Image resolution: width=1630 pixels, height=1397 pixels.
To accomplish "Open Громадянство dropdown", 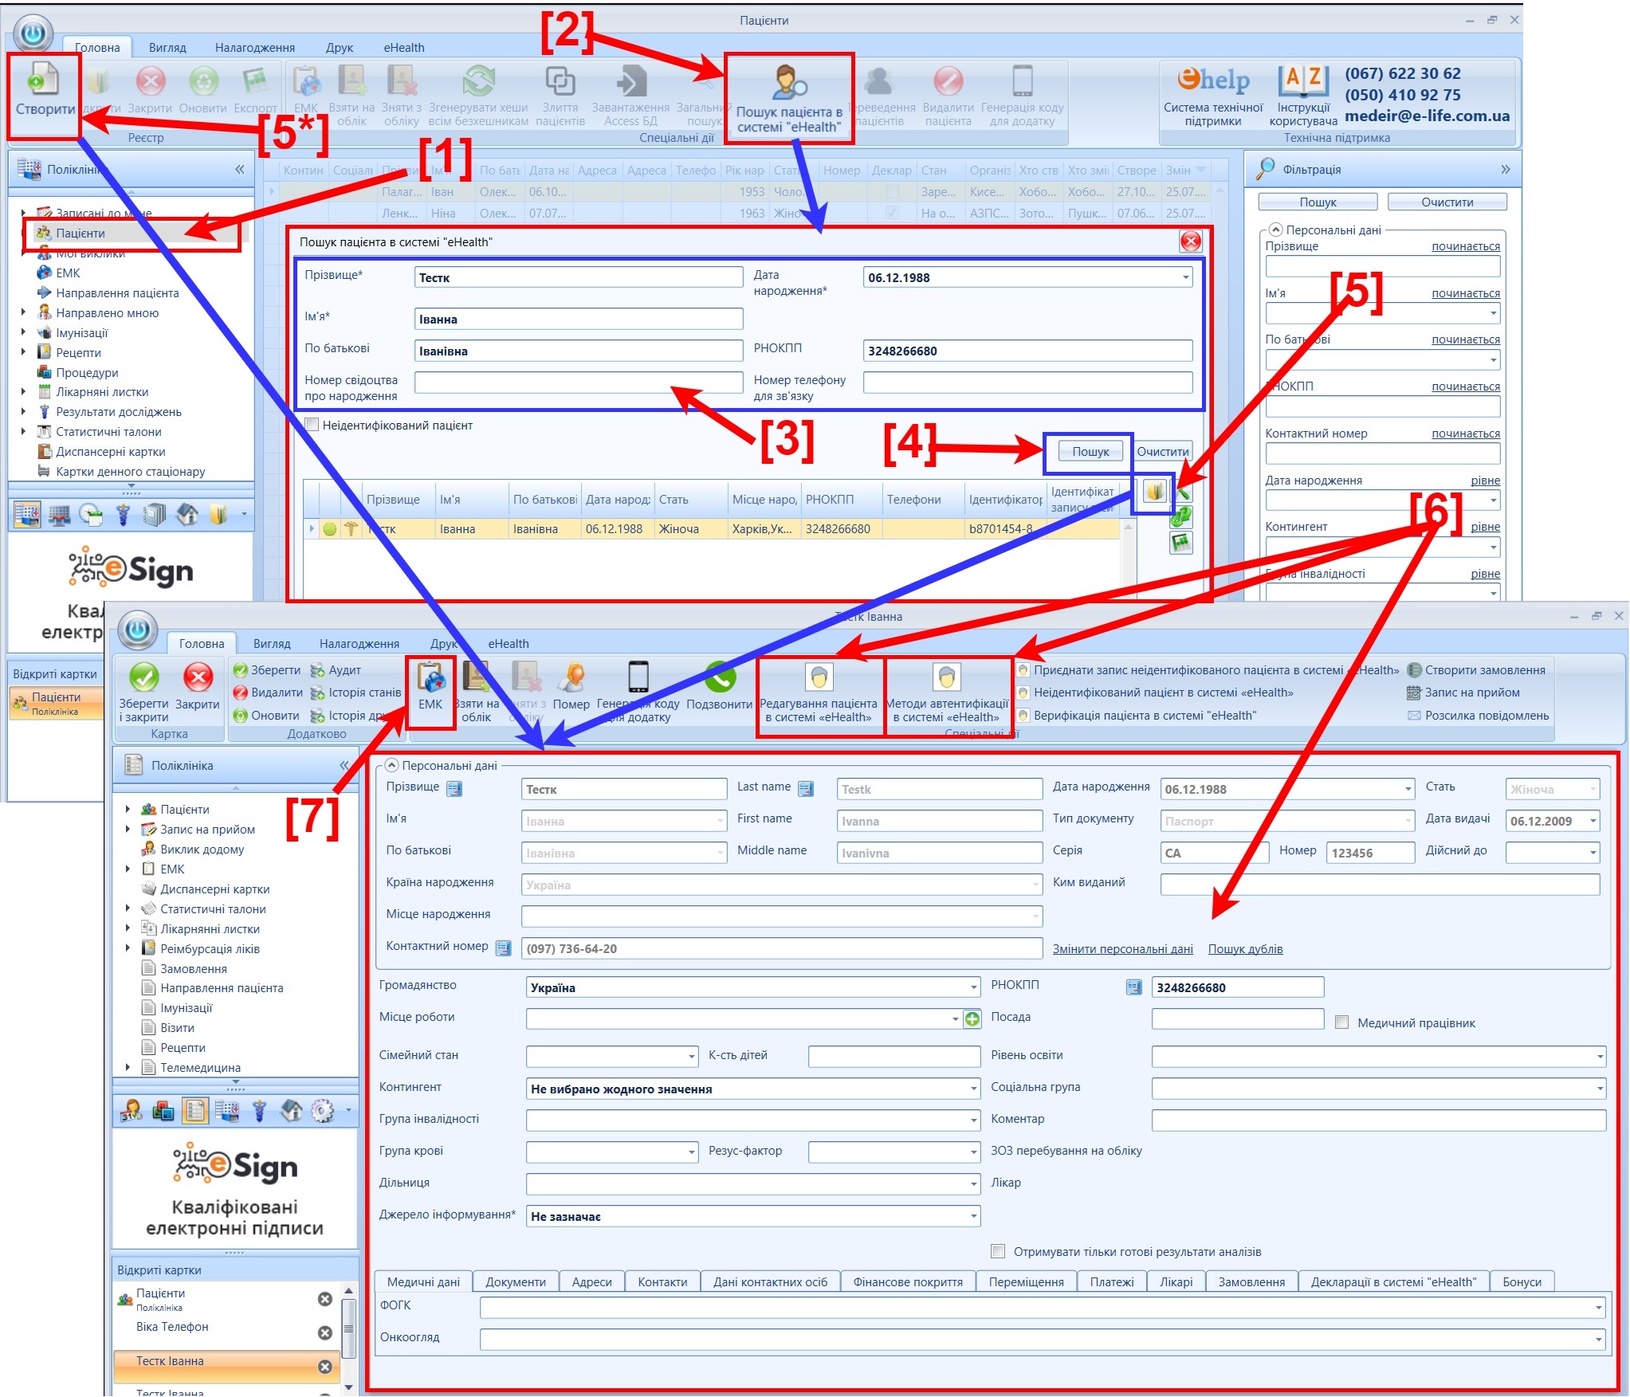I will [x=973, y=987].
